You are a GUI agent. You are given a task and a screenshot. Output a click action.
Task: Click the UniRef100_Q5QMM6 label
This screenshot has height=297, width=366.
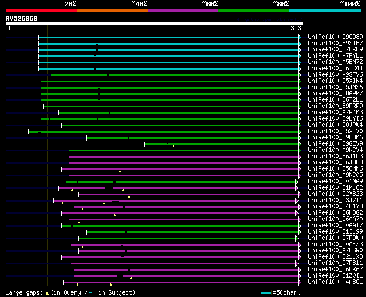tap(335, 169)
